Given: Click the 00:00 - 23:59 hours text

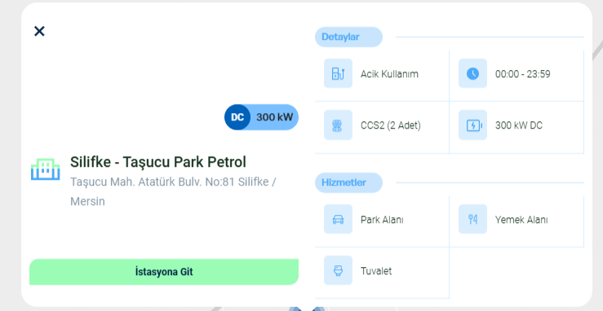Looking at the screenshot, I should coord(522,74).
